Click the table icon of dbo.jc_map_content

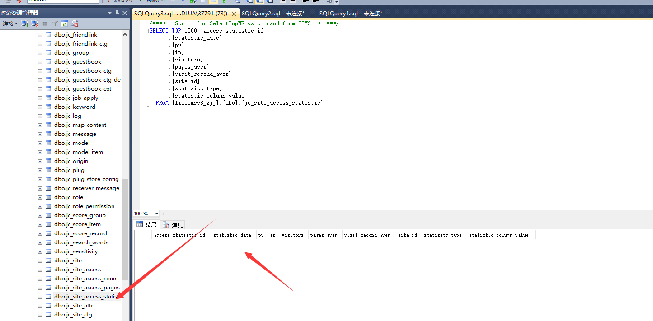[48, 125]
